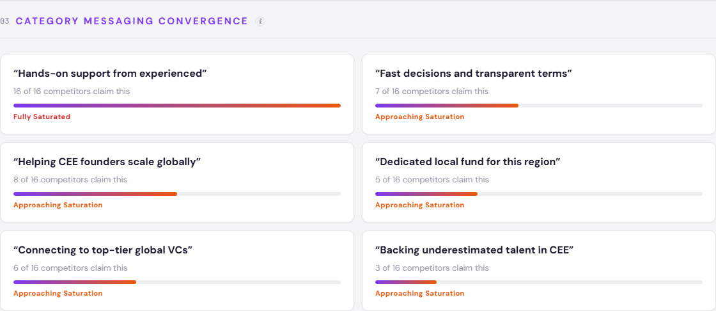Image resolution: width=716 pixels, height=311 pixels.
Task: Click "7 of 16 competitors claim this" text
Action: point(432,92)
